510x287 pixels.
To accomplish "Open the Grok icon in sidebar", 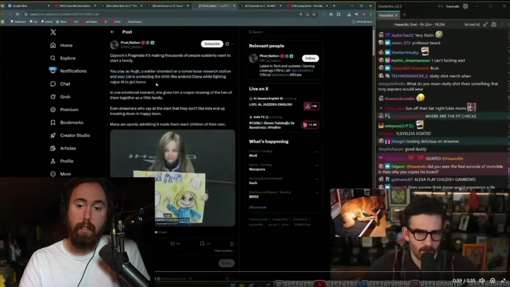I will pos(53,96).
